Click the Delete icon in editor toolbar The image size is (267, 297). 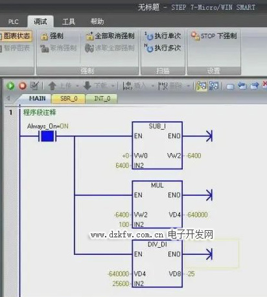pos(163,86)
